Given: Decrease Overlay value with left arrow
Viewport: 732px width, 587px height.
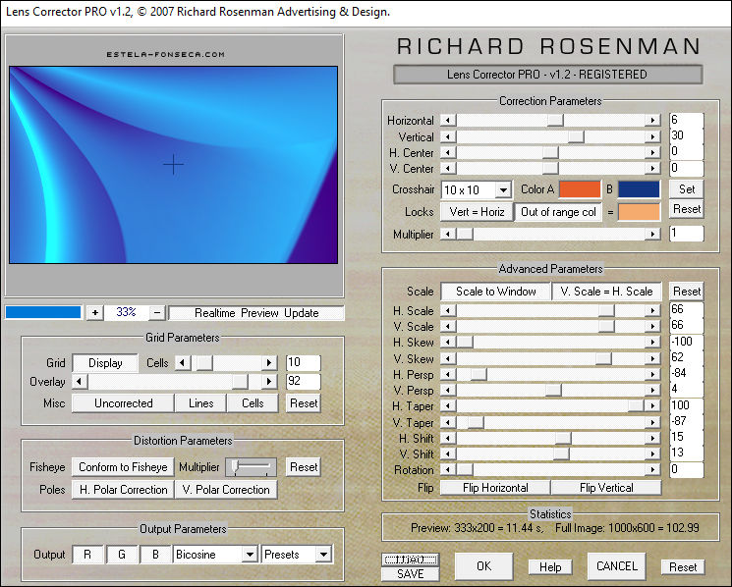Looking at the screenshot, I should 80,382.
